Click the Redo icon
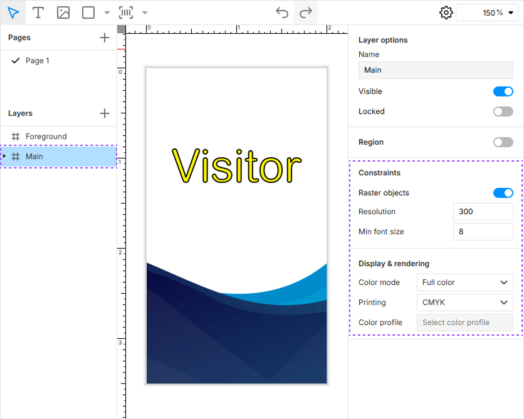The image size is (524, 419). pos(305,13)
